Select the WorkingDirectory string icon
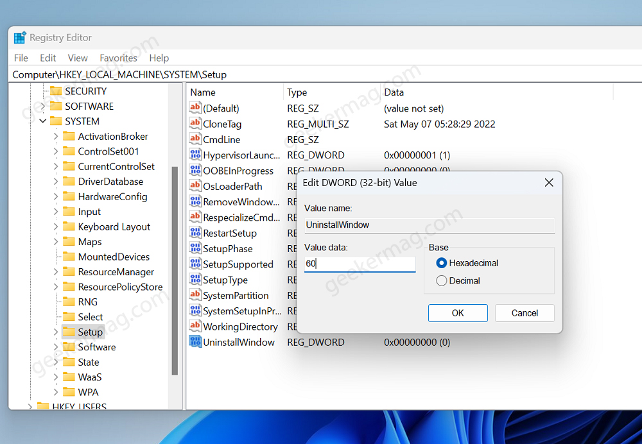Screen dimensions: 642x444 point(195,326)
